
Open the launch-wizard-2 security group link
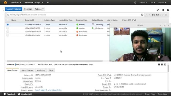click(x=41, y=90)
